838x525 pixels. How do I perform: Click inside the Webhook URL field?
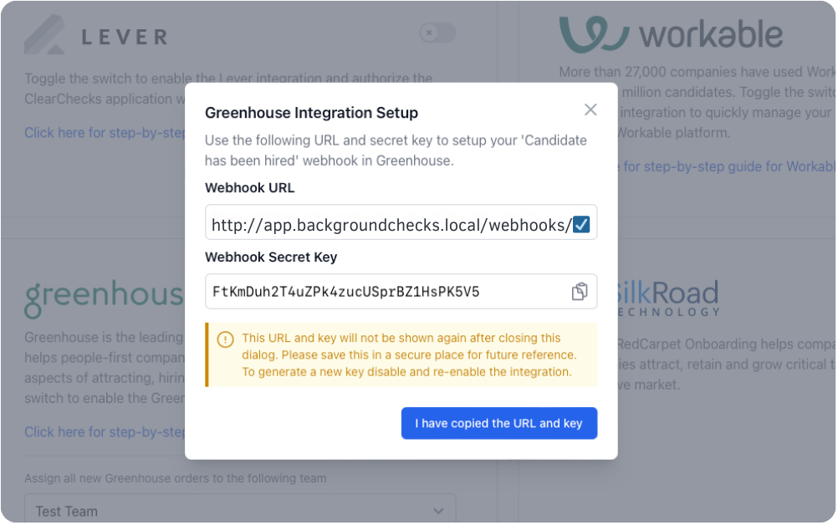pos(390,224)
